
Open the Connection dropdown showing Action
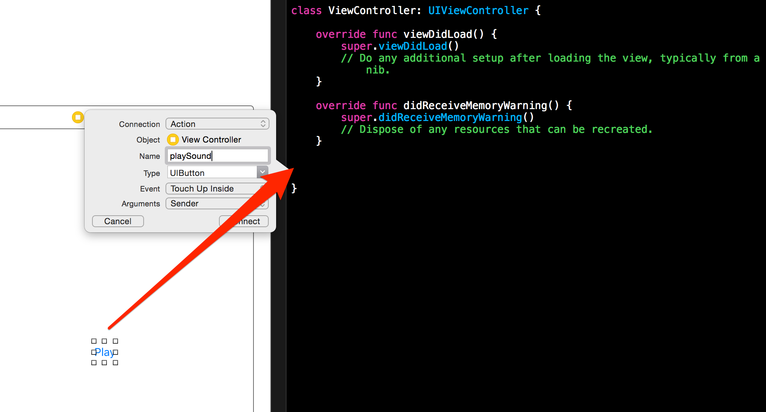pos(217,124)
